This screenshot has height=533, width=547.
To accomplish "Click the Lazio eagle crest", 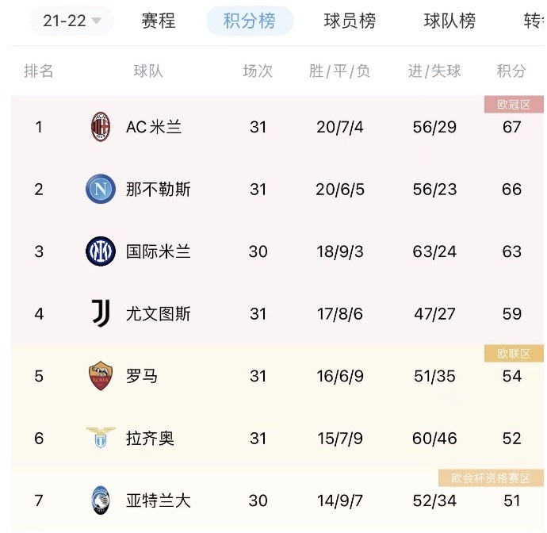I will [101, 437].
